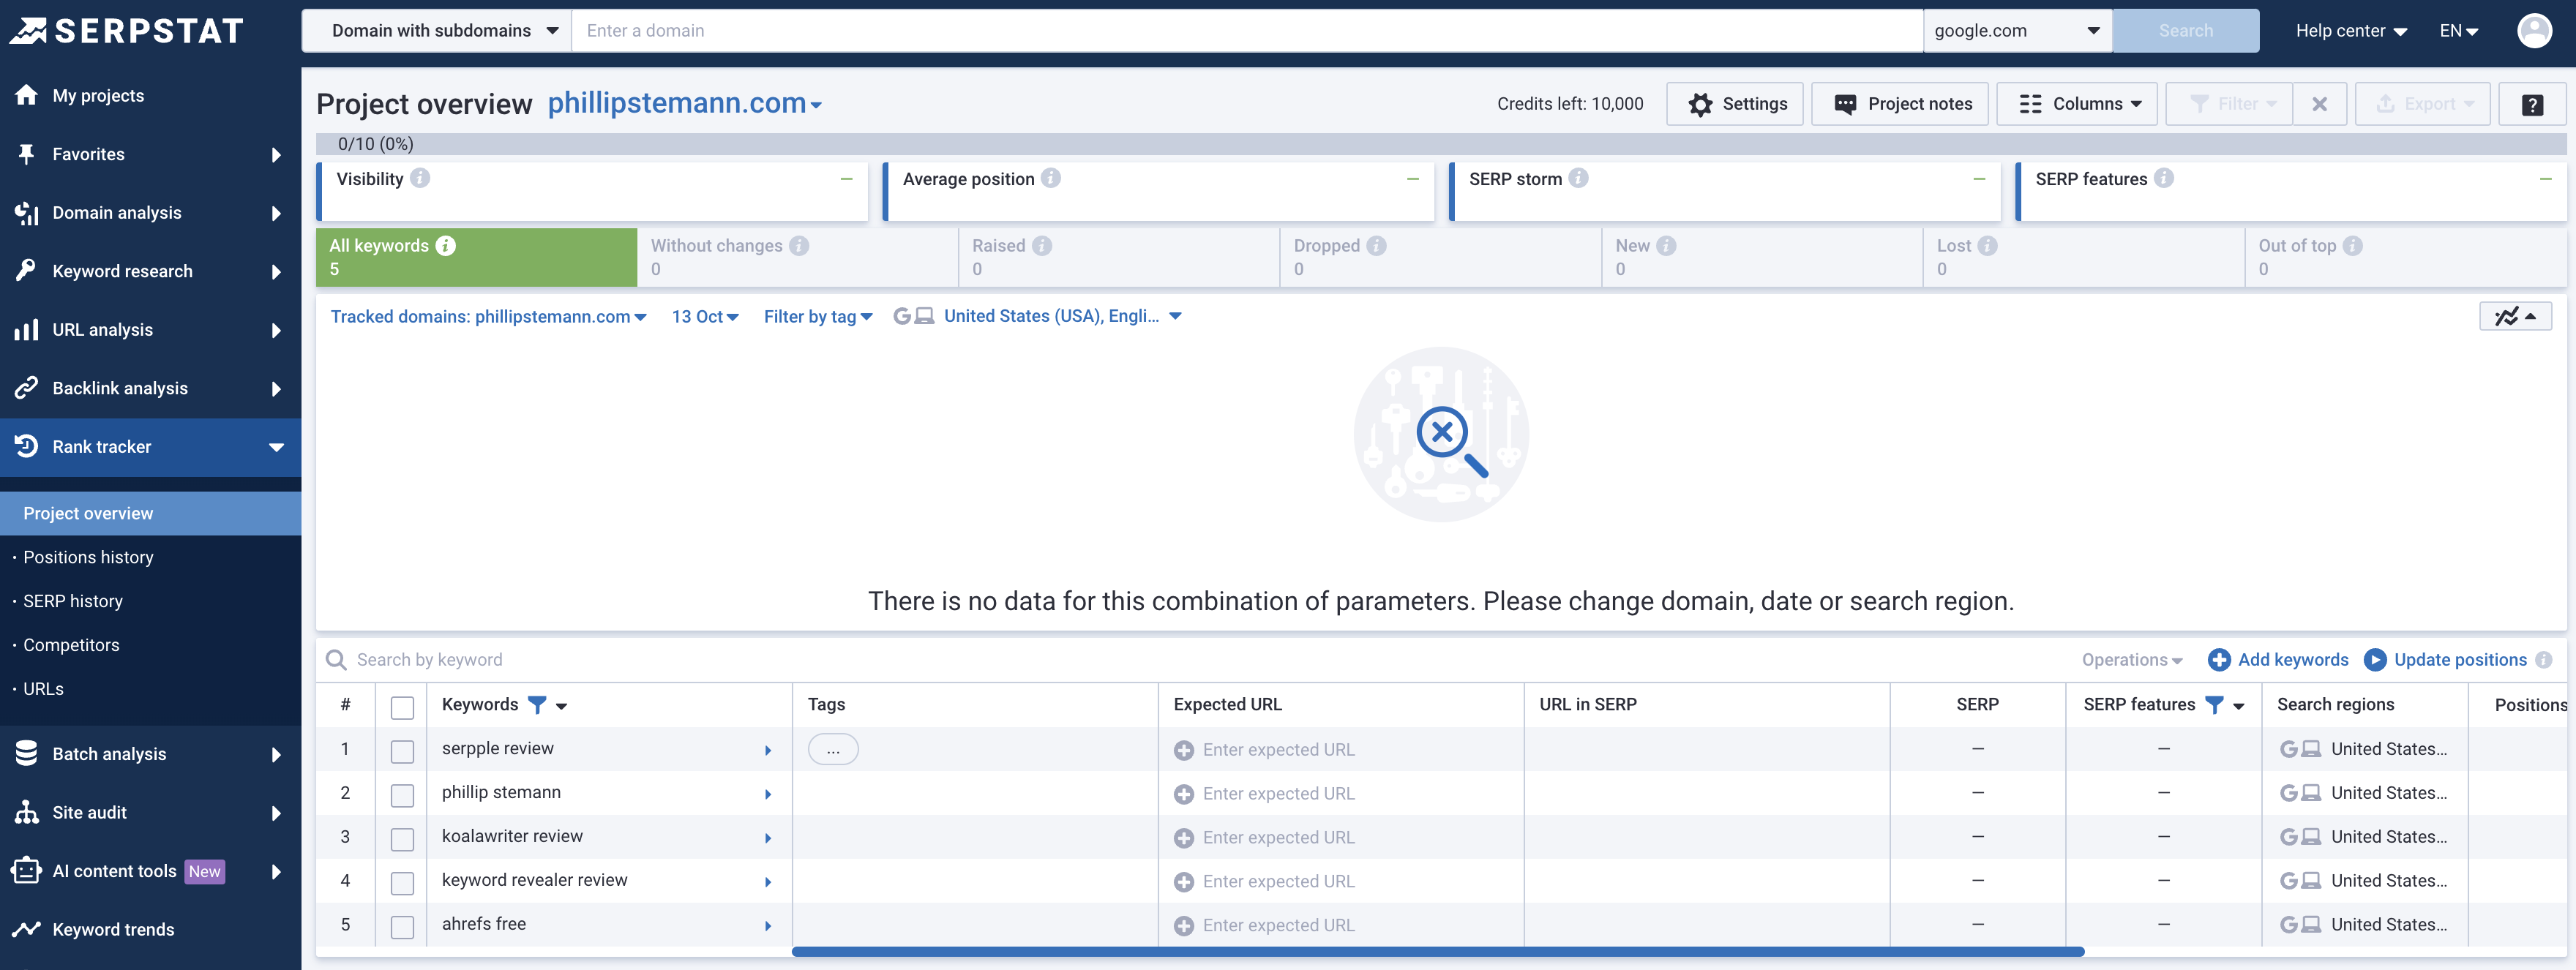The width and height of the screenshot is (2576, 970).
Task: Click the Visibility info icon
Action: click(x=420, y=178)
